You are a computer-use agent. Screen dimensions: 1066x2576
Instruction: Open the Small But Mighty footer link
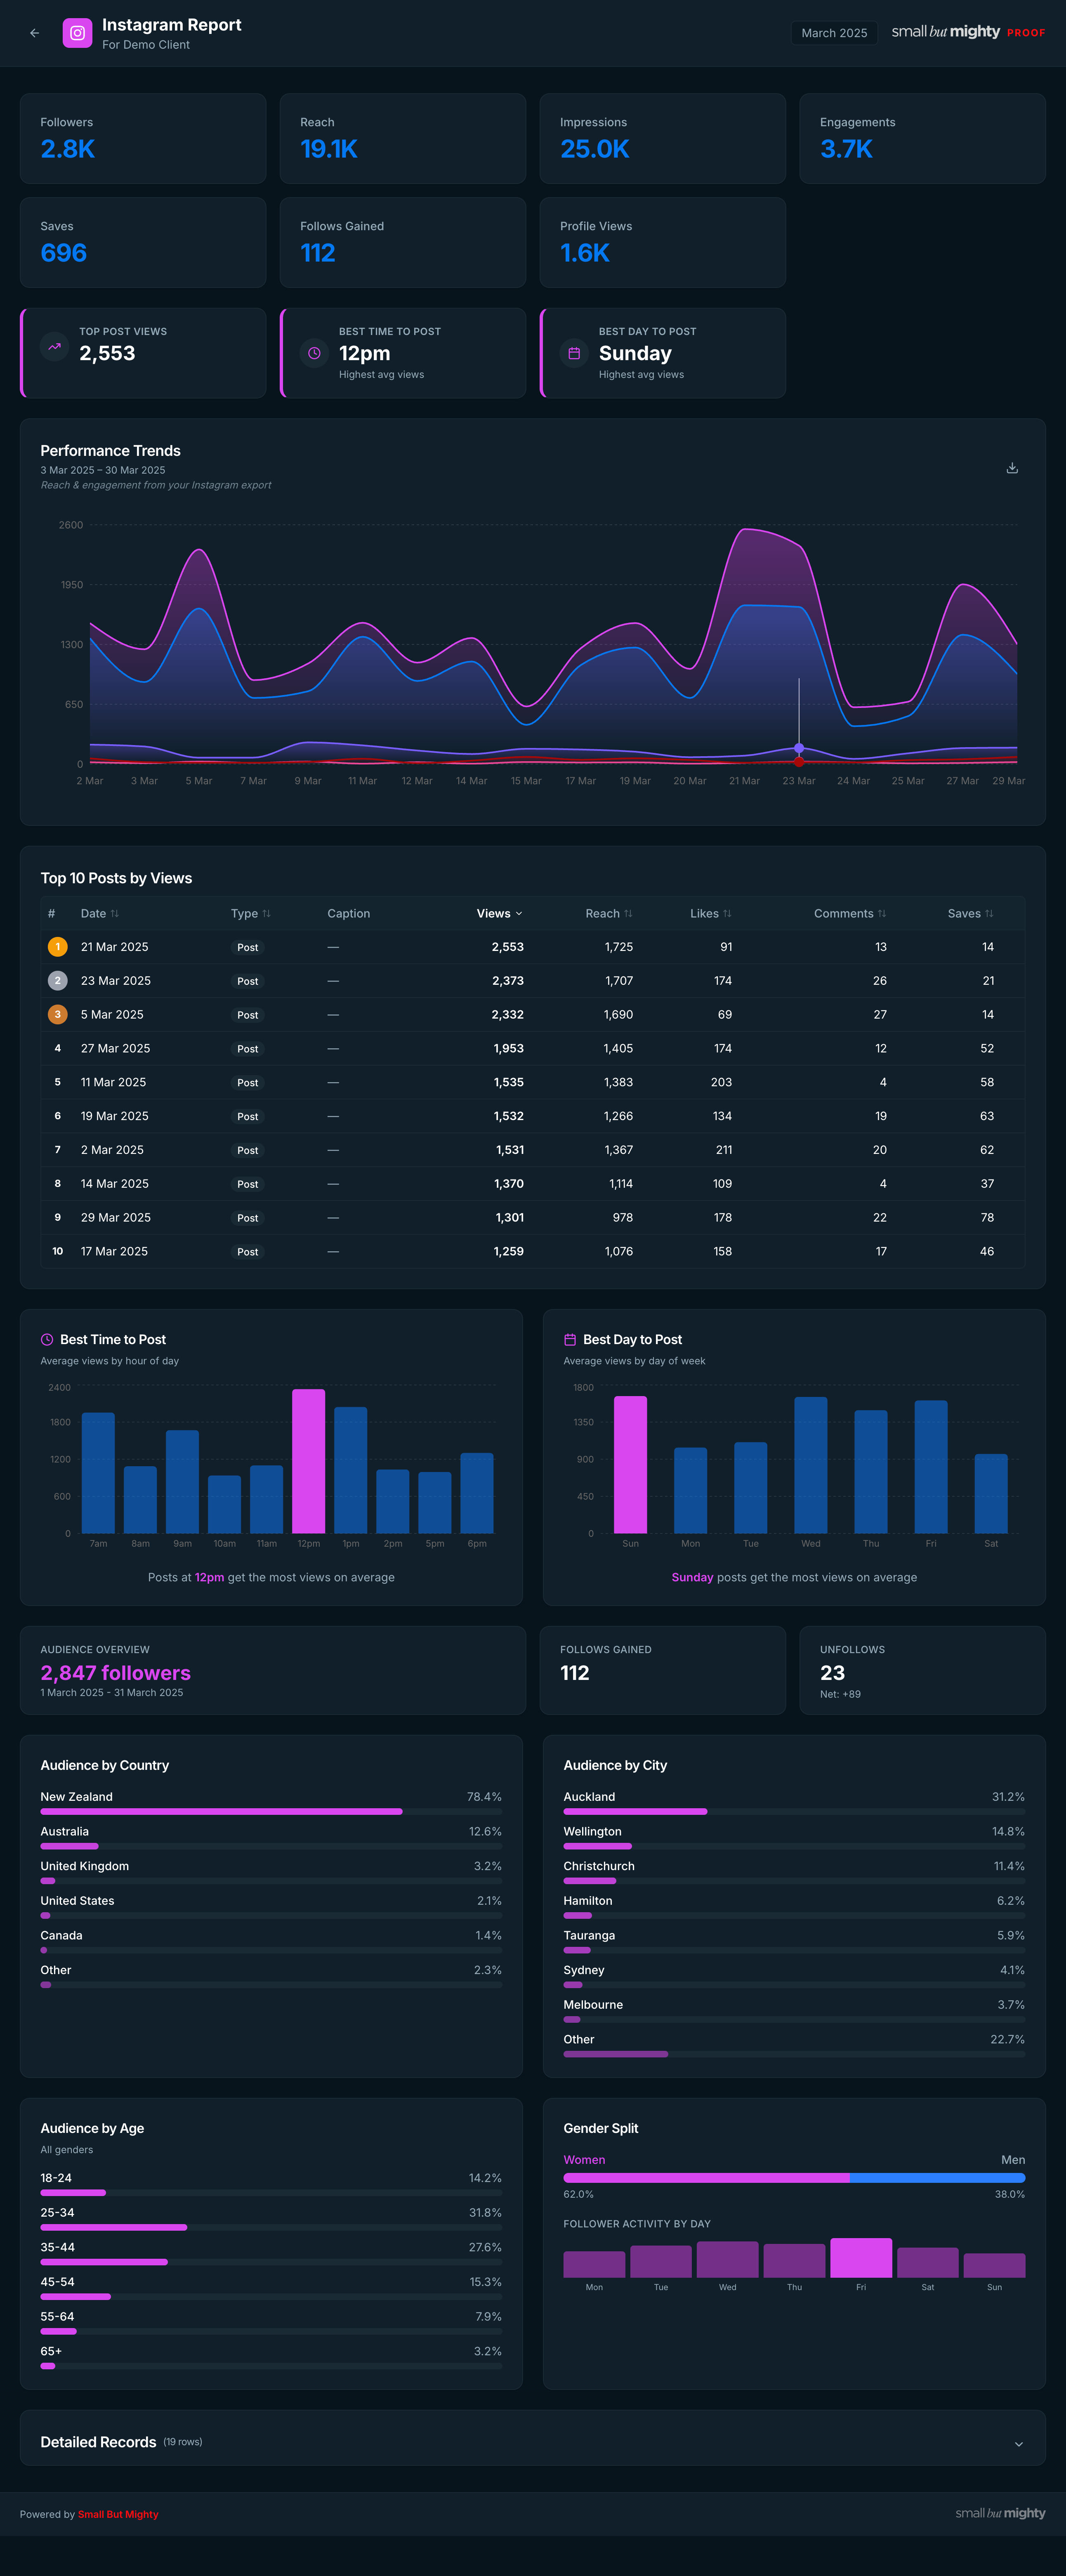[x=118, y=2514]
